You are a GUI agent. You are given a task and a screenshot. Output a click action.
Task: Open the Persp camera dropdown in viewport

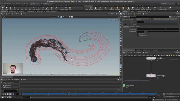click(110, 20)
